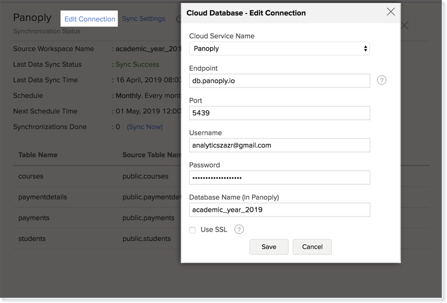
Task: Open the Edit Connection tab
Action: (90, 19)
